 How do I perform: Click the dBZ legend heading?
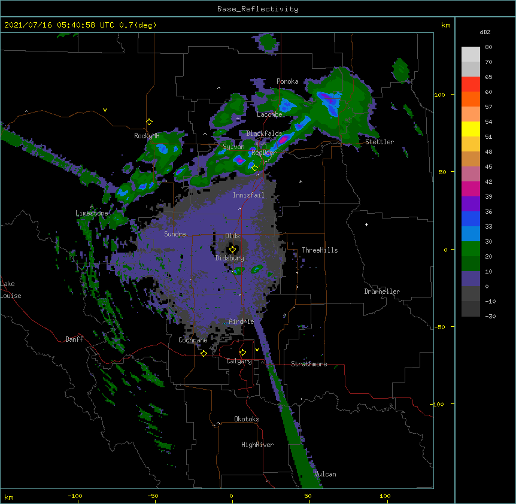[485, 32]
